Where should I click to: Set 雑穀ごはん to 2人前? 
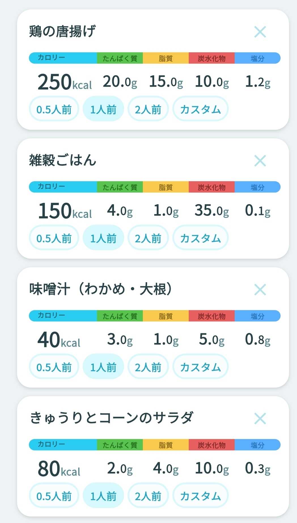(148, 238)
